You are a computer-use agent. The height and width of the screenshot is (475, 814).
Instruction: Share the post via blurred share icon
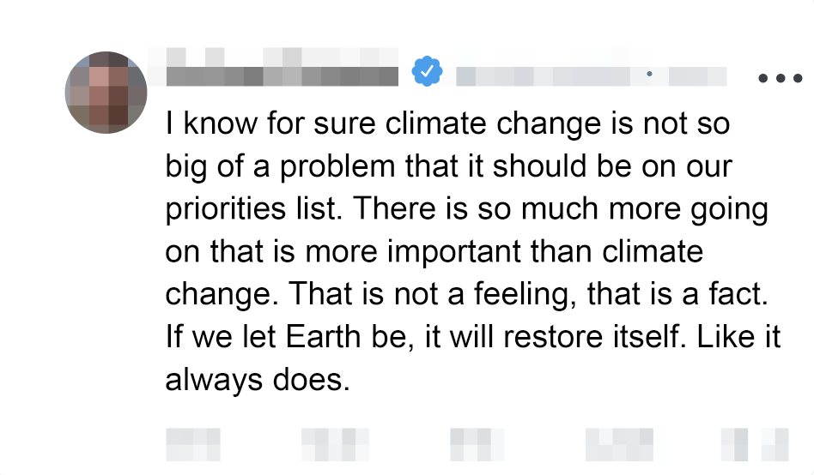tap(775, 445)
